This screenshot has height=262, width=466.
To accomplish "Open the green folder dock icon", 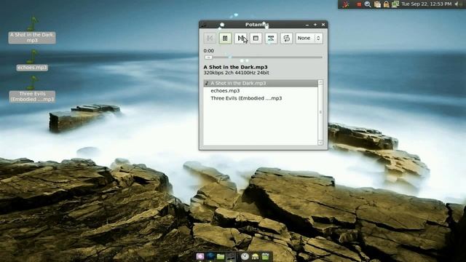I will pos(221,256).
